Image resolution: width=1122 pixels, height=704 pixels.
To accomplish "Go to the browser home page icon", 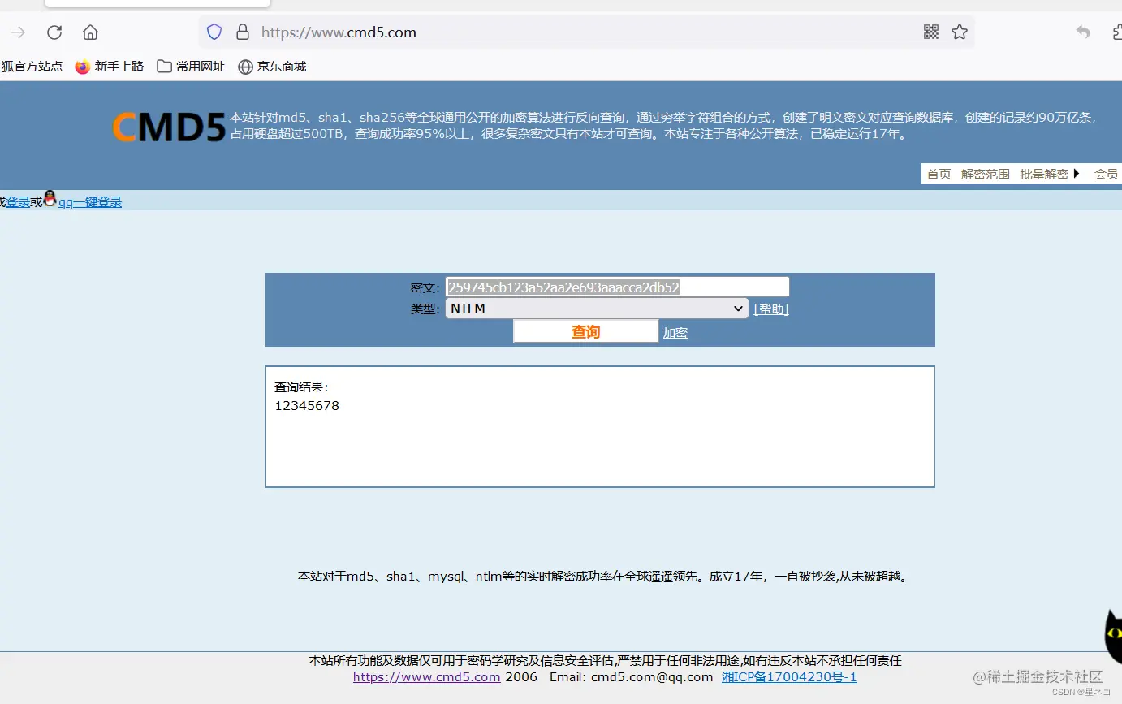I will coord(90,32).
